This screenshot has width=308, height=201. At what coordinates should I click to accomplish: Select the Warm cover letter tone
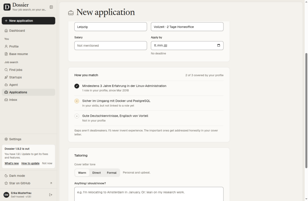pos(82,173)
